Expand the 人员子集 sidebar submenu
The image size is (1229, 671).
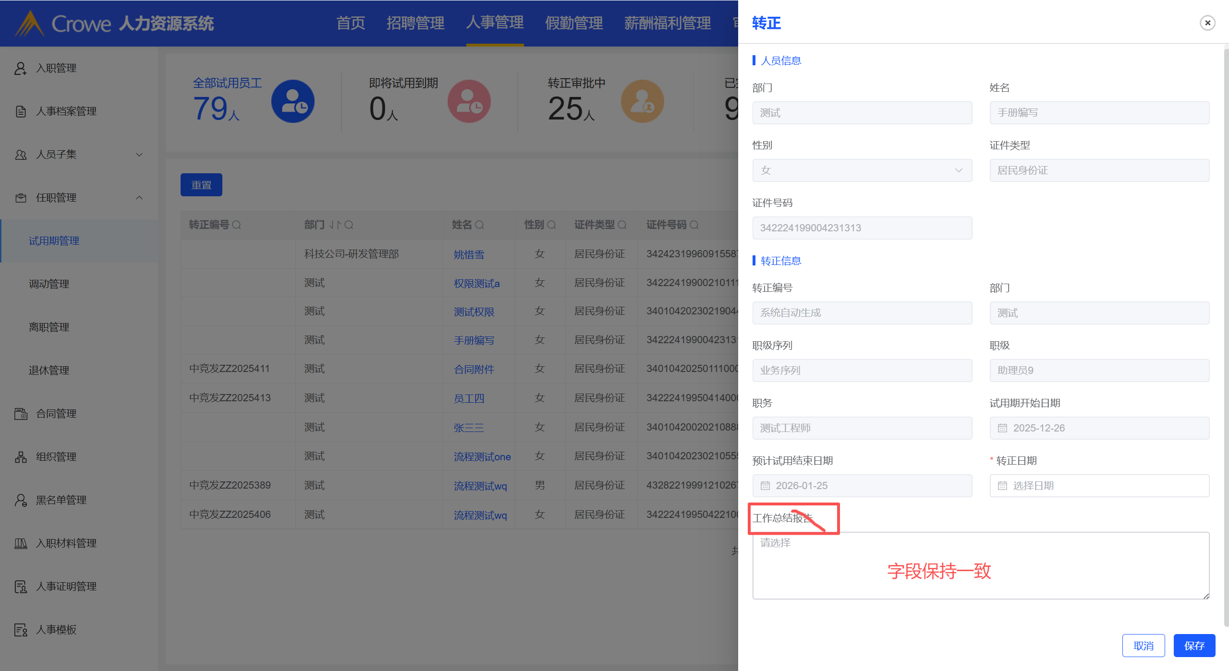coord(139,155)
